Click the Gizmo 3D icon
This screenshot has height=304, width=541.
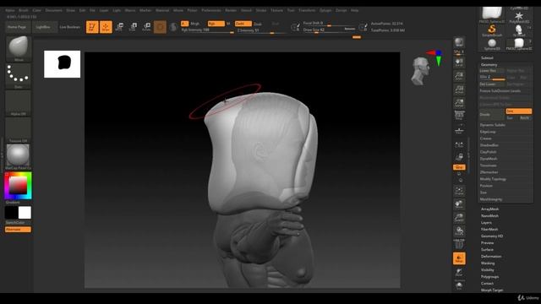(160, 26)
